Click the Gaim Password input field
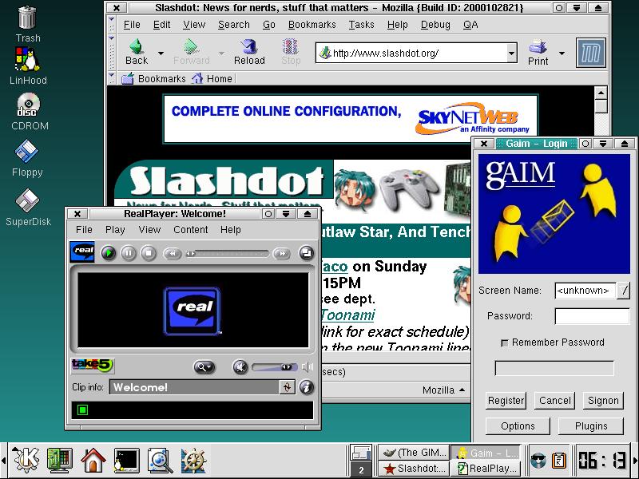 point(592,316)
